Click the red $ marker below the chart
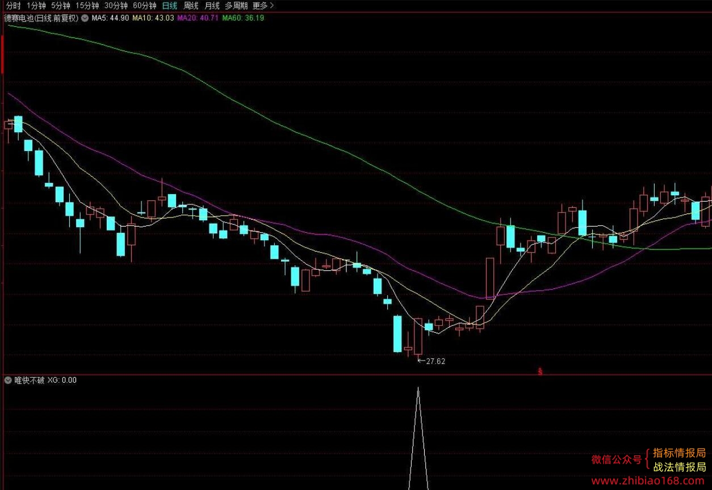 (x=541, y=372)
